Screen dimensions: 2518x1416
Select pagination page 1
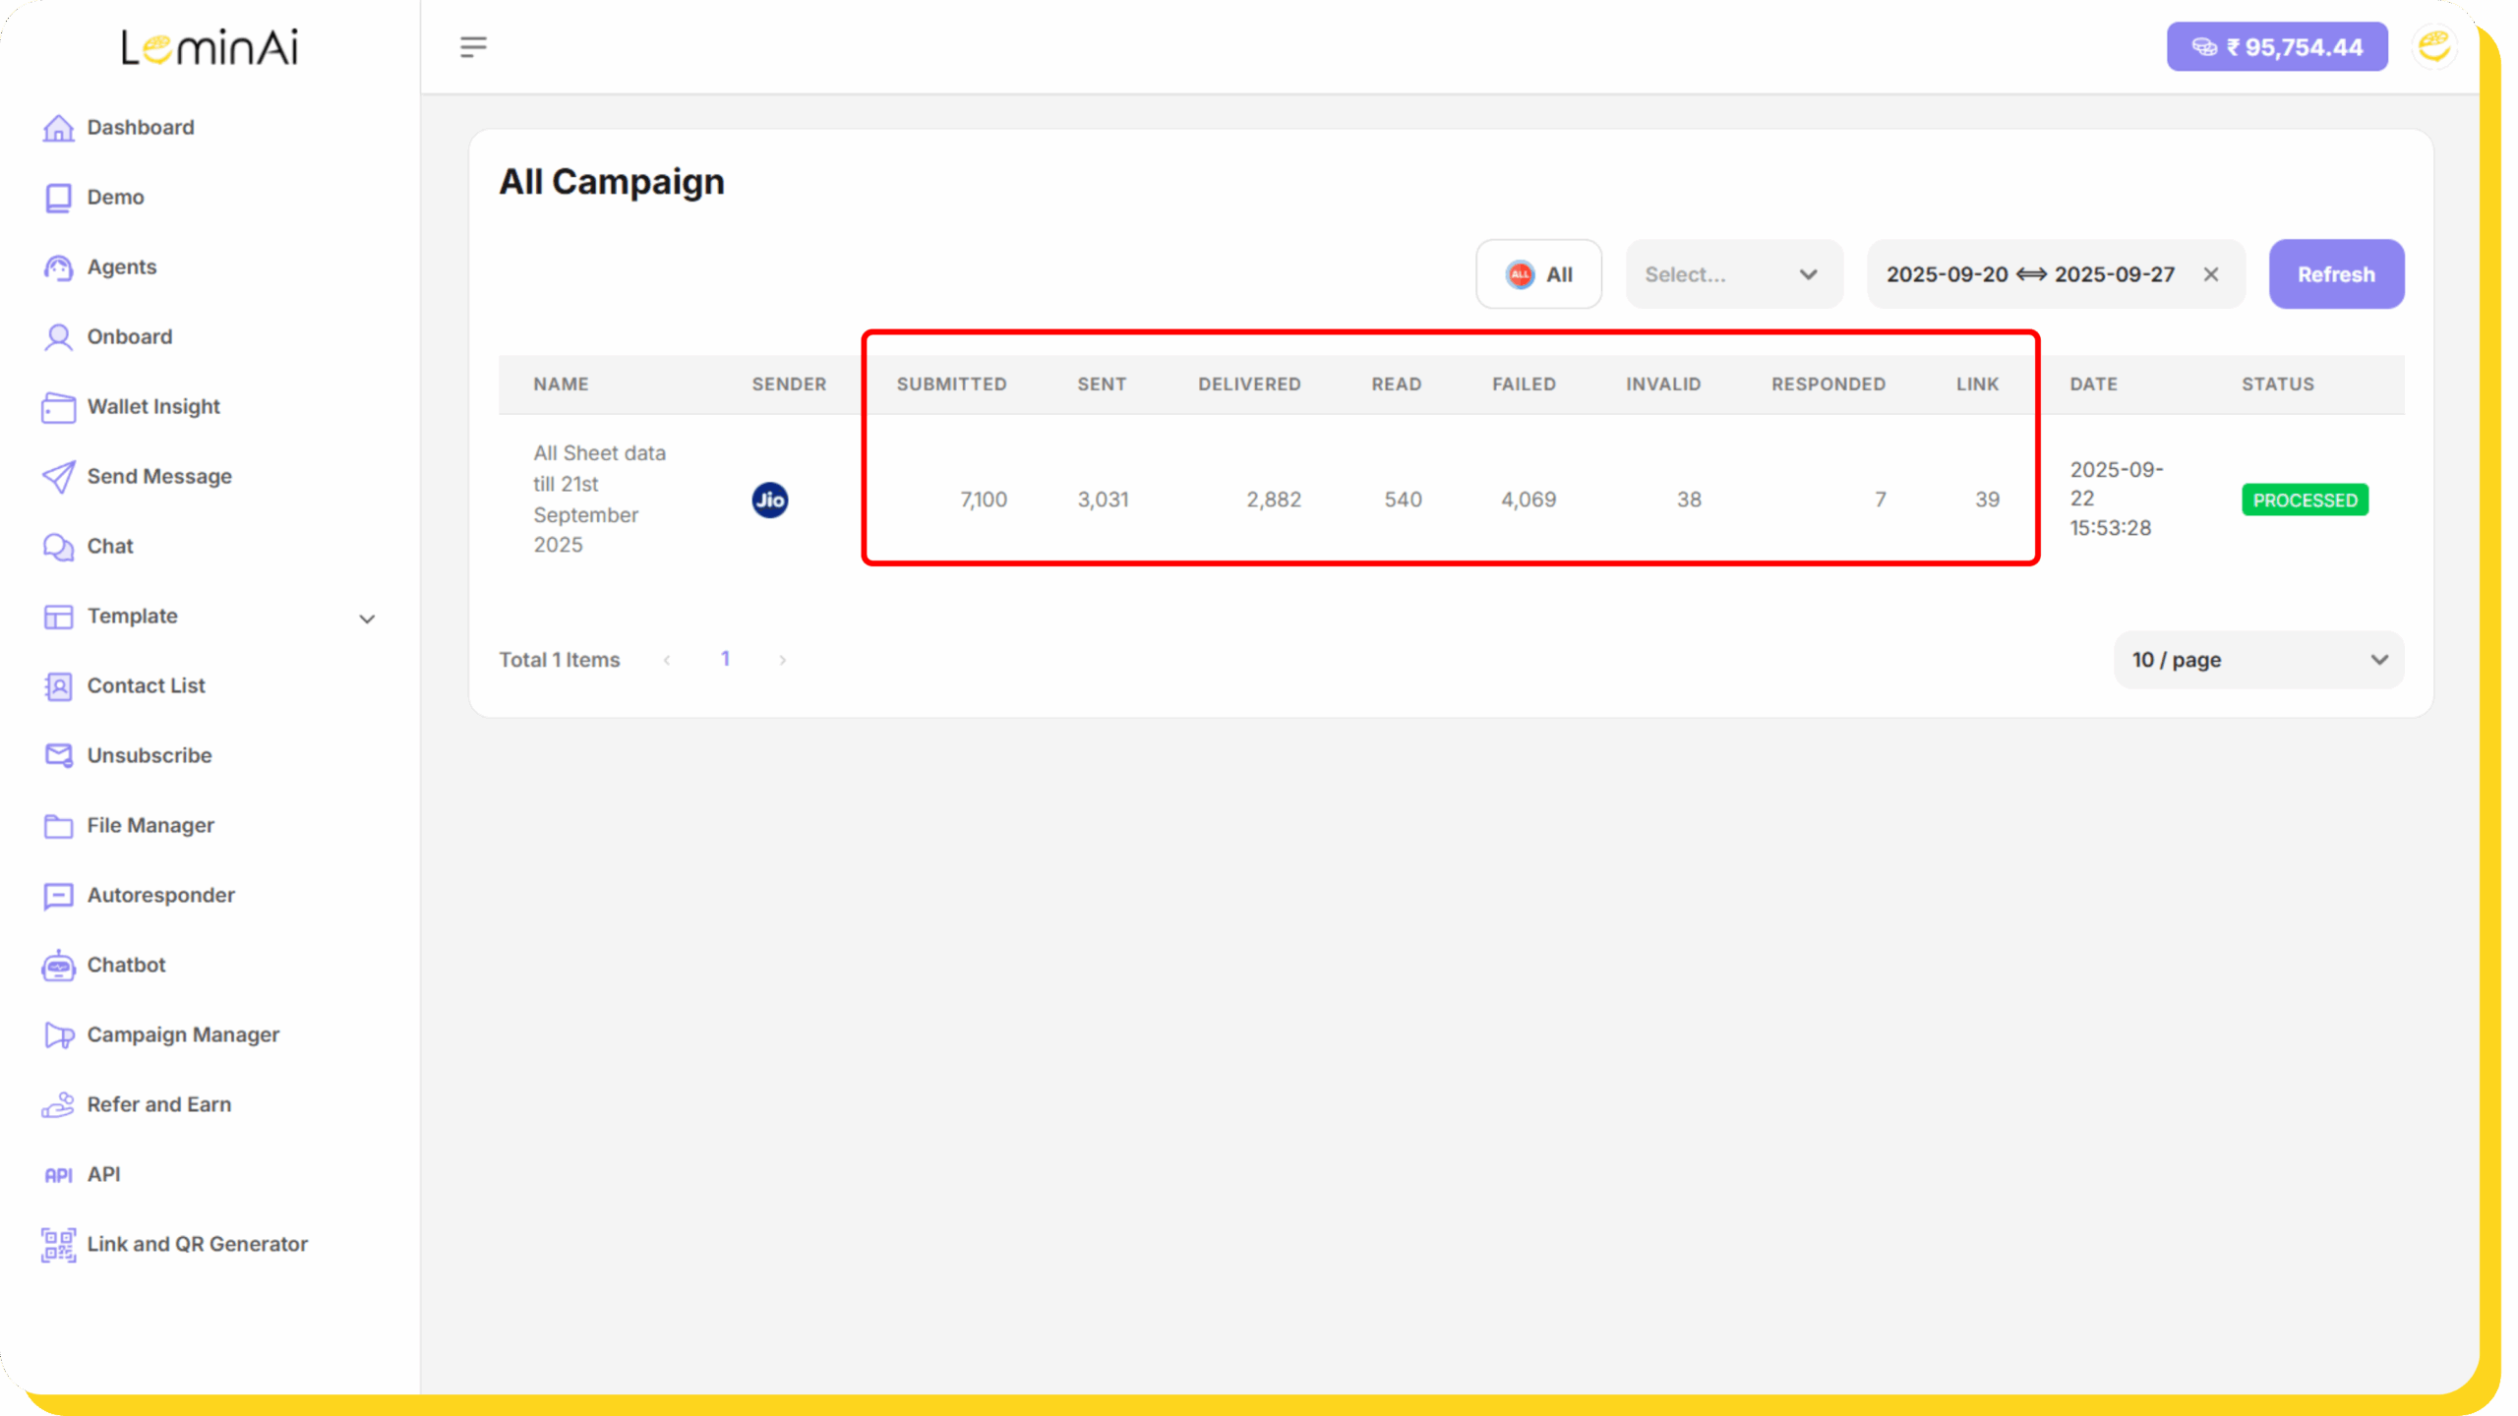point(725,659)
